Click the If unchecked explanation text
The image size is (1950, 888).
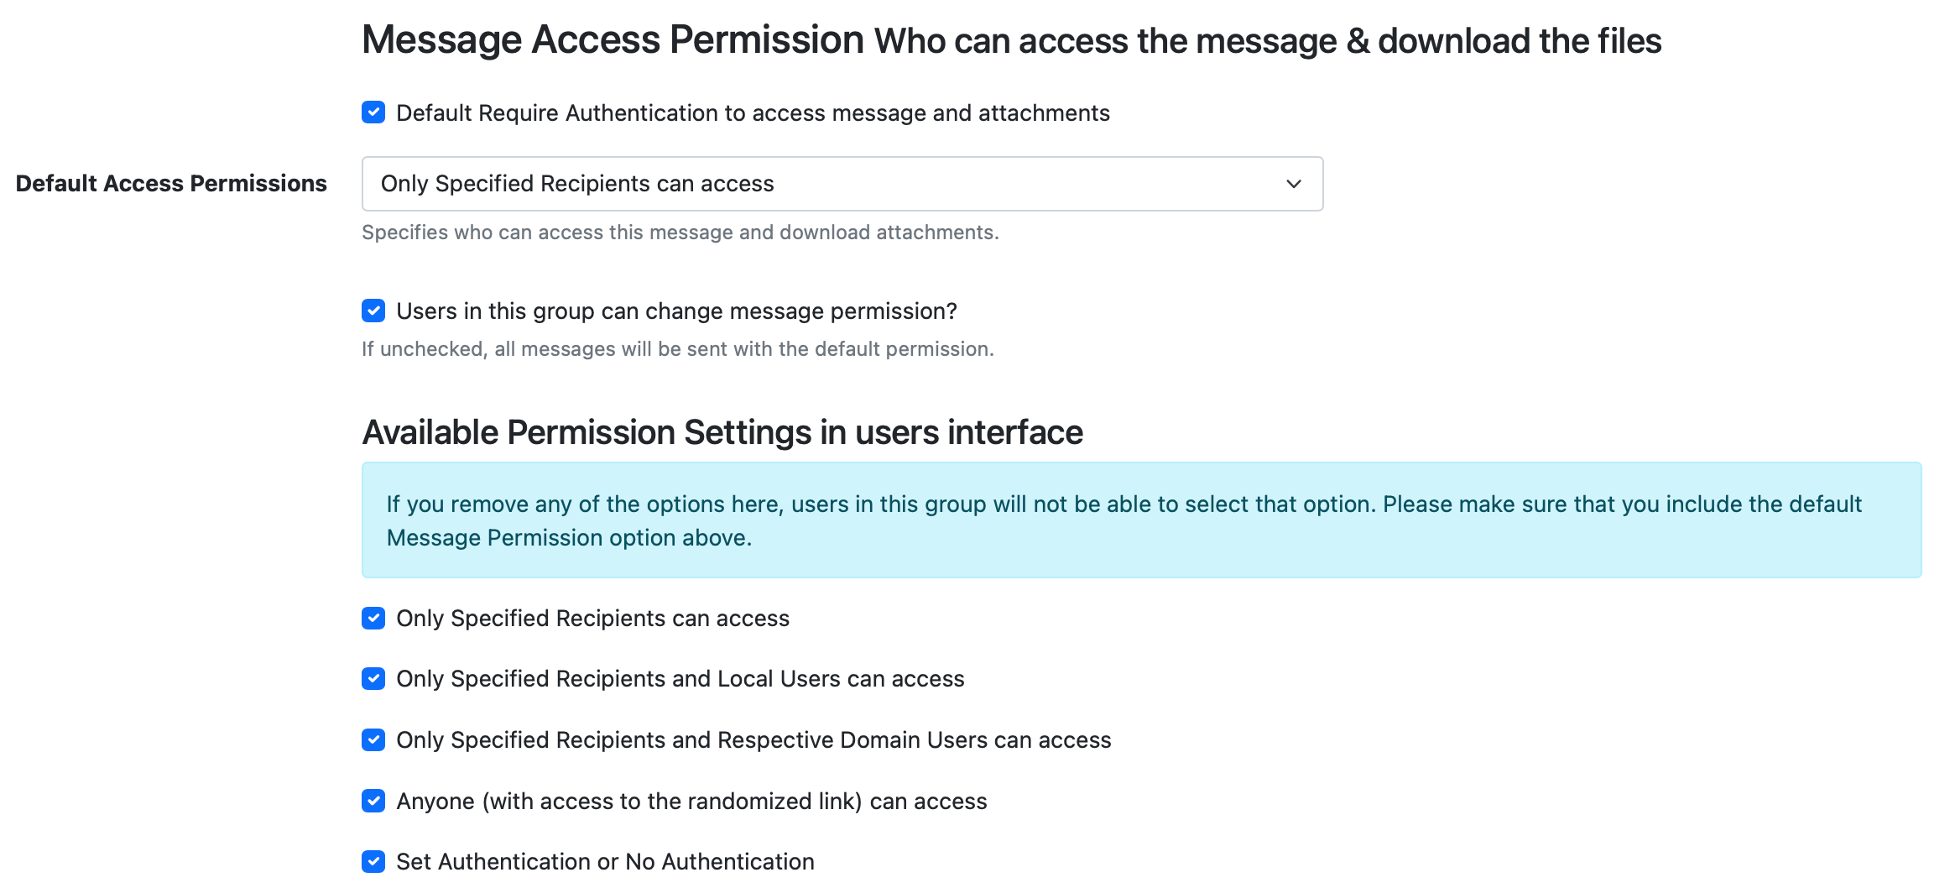677,348
